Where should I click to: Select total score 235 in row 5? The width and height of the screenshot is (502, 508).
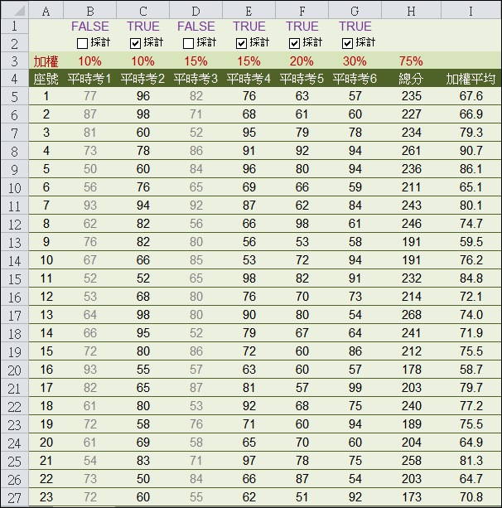pyautogui.click(x=412, y=96)
